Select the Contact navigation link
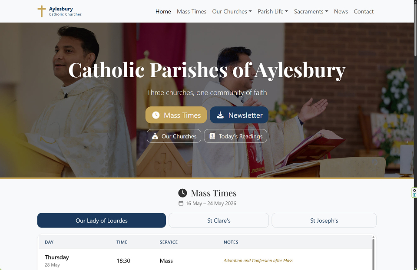The height and width of the screenshot is (270, 417). coord(364,11)
